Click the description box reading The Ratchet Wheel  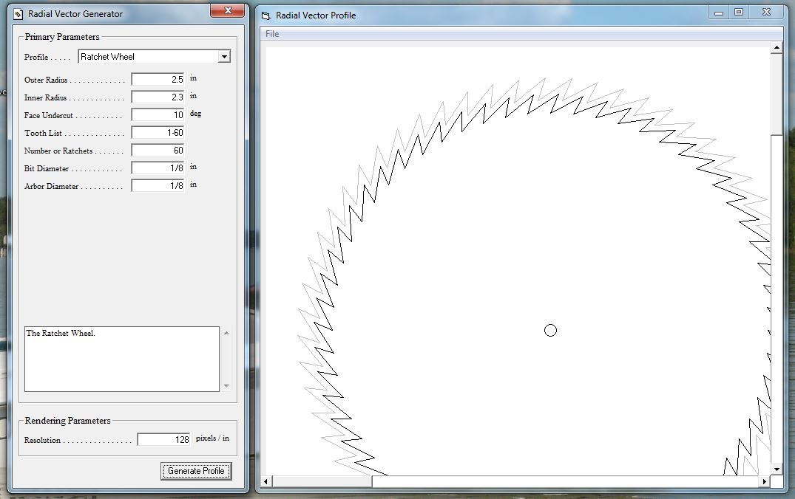point(122,359)
